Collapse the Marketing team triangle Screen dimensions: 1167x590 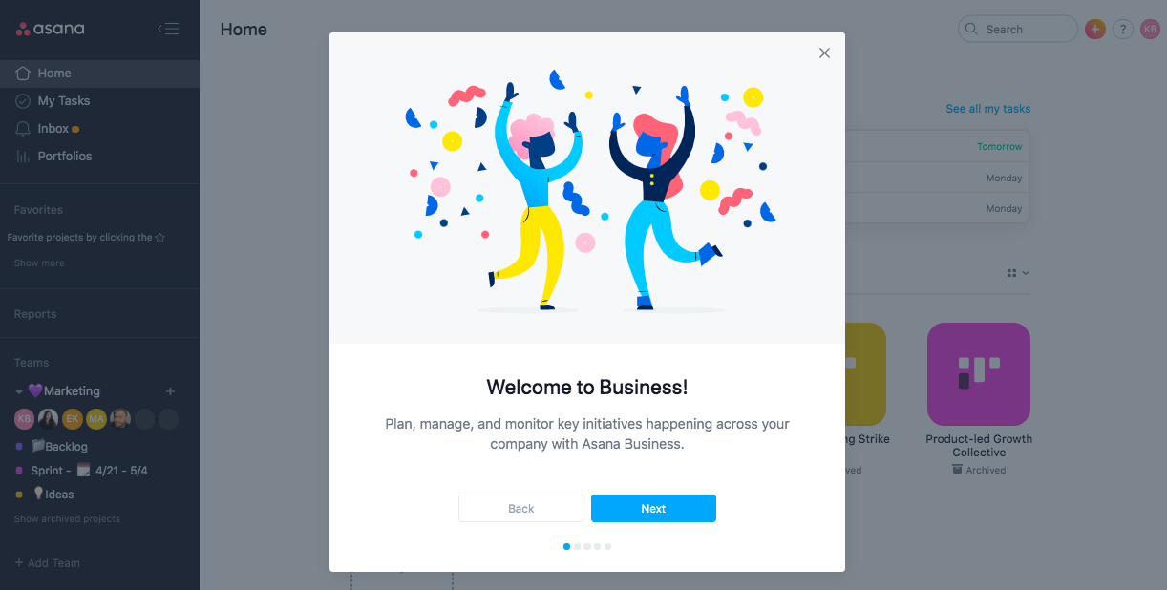click(x=19, y=391)
